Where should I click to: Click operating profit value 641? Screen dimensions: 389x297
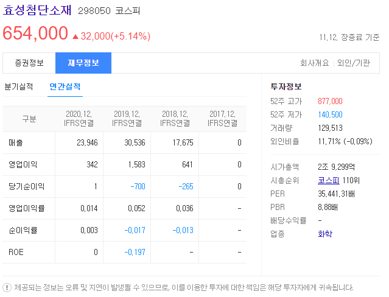pyautogui.click(x=187, y=164)
